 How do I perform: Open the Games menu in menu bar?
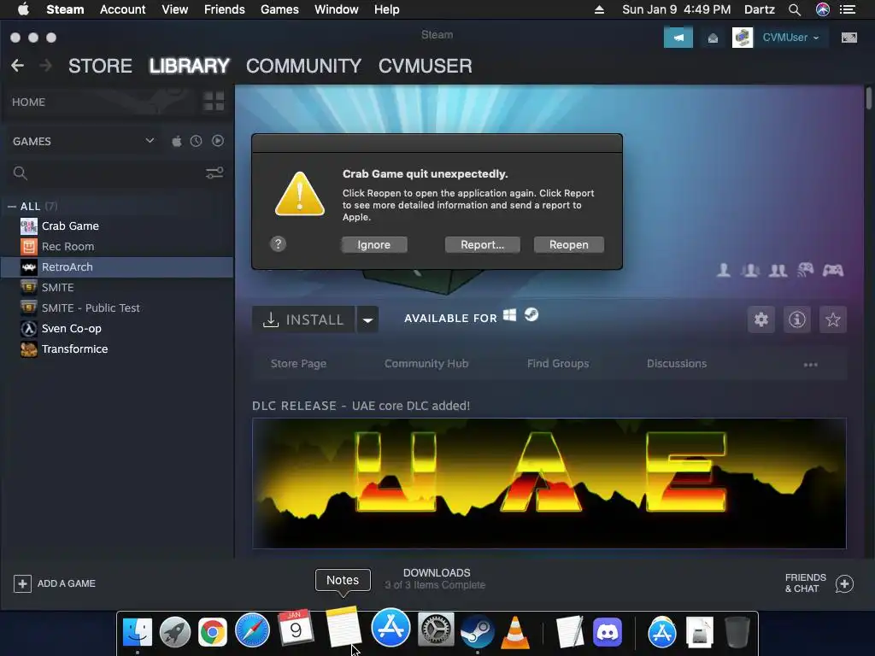(x=279, y=9)
